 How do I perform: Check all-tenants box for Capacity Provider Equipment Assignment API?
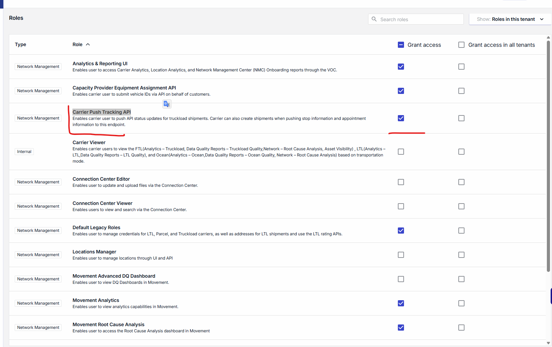tap(461, 91)
